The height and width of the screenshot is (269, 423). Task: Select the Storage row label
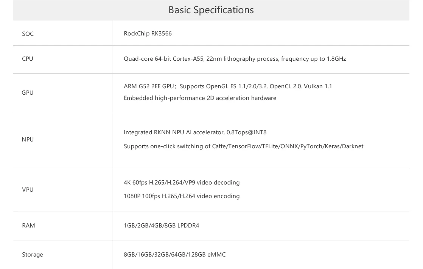pos(33,254)
